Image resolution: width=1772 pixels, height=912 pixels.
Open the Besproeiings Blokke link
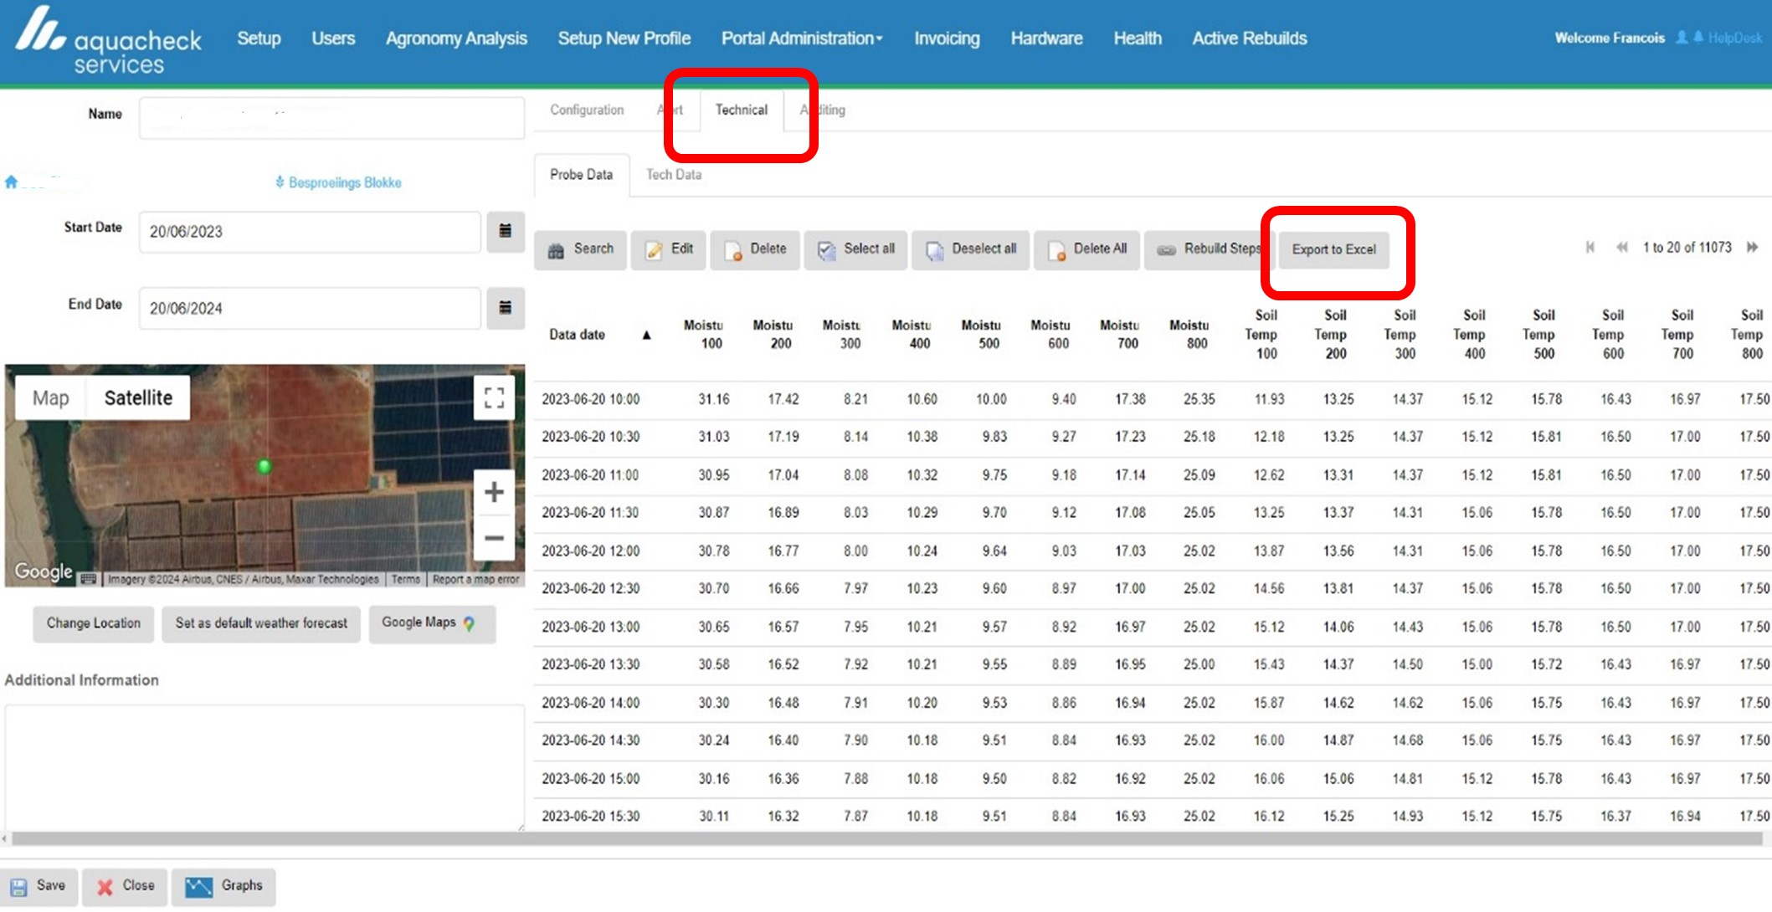pos(338,182)
